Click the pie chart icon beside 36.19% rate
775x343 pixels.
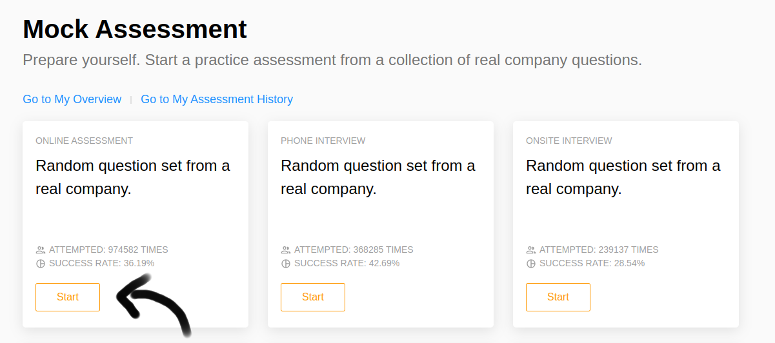(x=41, y=264)
